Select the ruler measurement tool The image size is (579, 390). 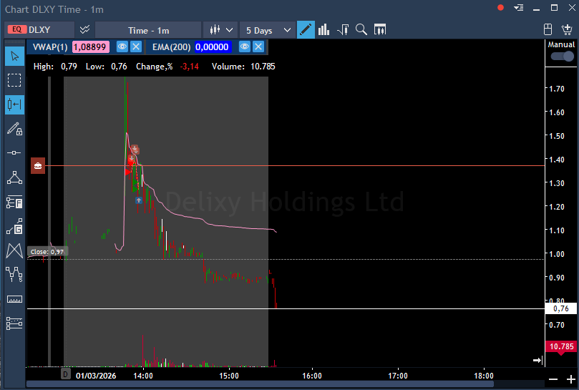(14, 299)
